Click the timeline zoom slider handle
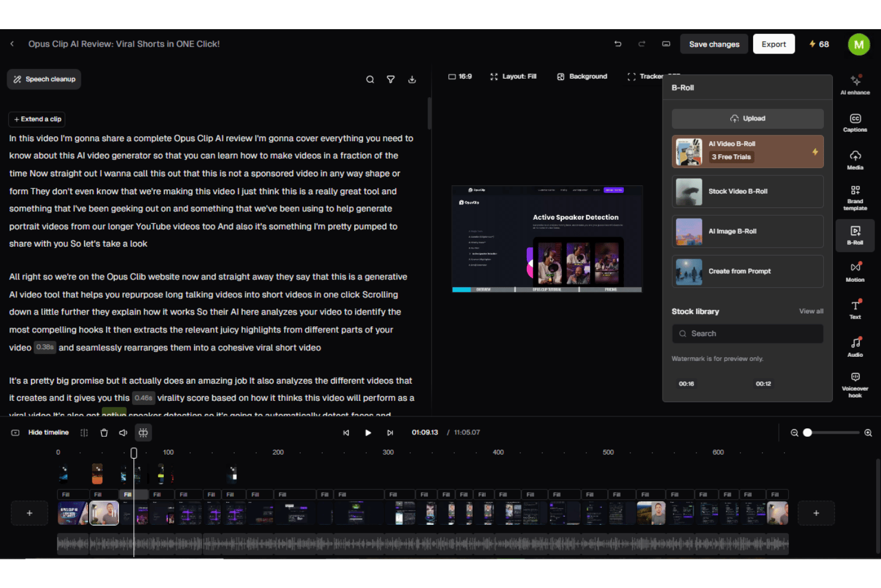881x588 pixels. coord(808,433)
